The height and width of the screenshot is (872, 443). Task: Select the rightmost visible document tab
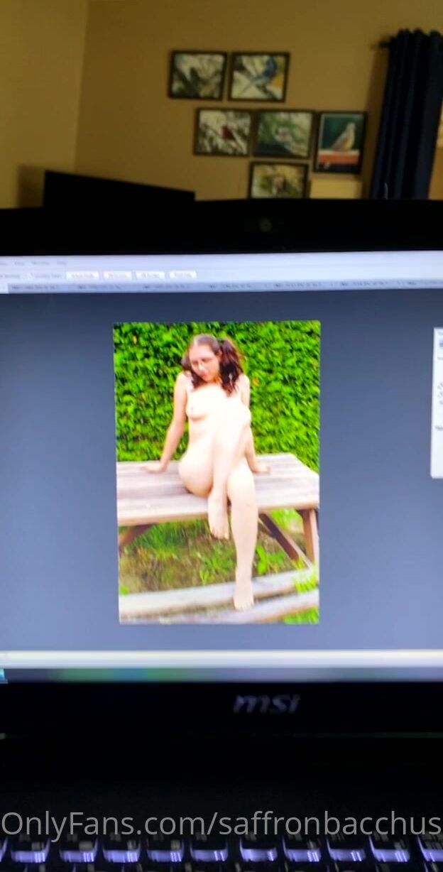[419, 286]
